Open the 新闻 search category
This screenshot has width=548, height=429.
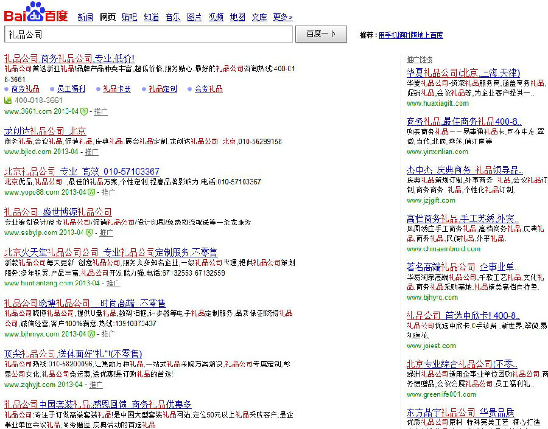pyautogui.click(x=85, y=17)
